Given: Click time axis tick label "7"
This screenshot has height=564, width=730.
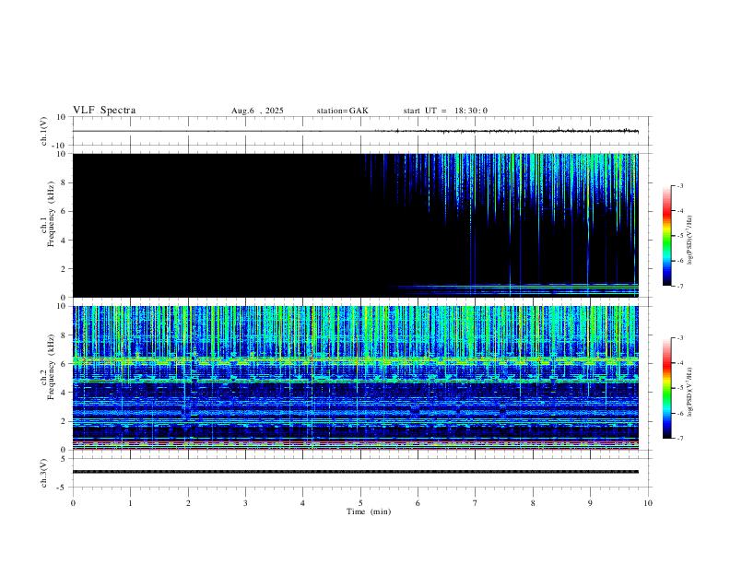Looking at the screenshot, I should (x=476, y=503).
